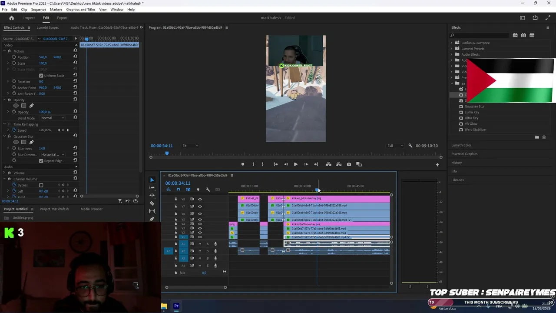Click the Extract button in Program monitor
Viewport: 556px width, 313px height.
(x=338, y=164)
